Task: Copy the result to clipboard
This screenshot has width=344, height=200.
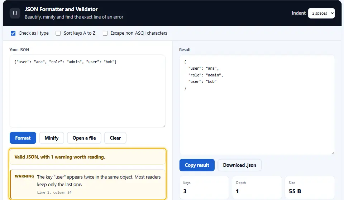Action: pyautogui.click(x=197, y=165)
